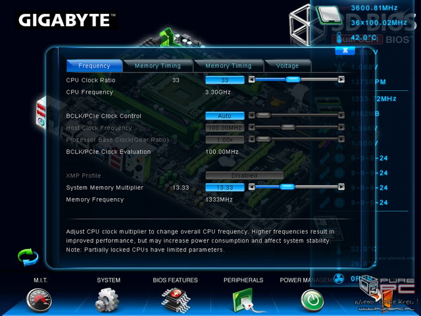This screenshot has width=421, height=316.
Task: Switch to the first Memory Timing tab
Action: tap(158, 66)
